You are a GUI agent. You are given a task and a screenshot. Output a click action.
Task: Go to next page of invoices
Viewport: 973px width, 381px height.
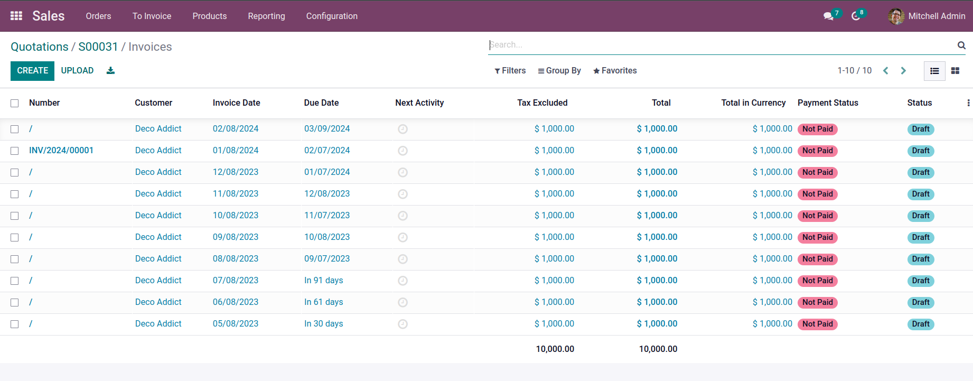click(x=903, y=71)
